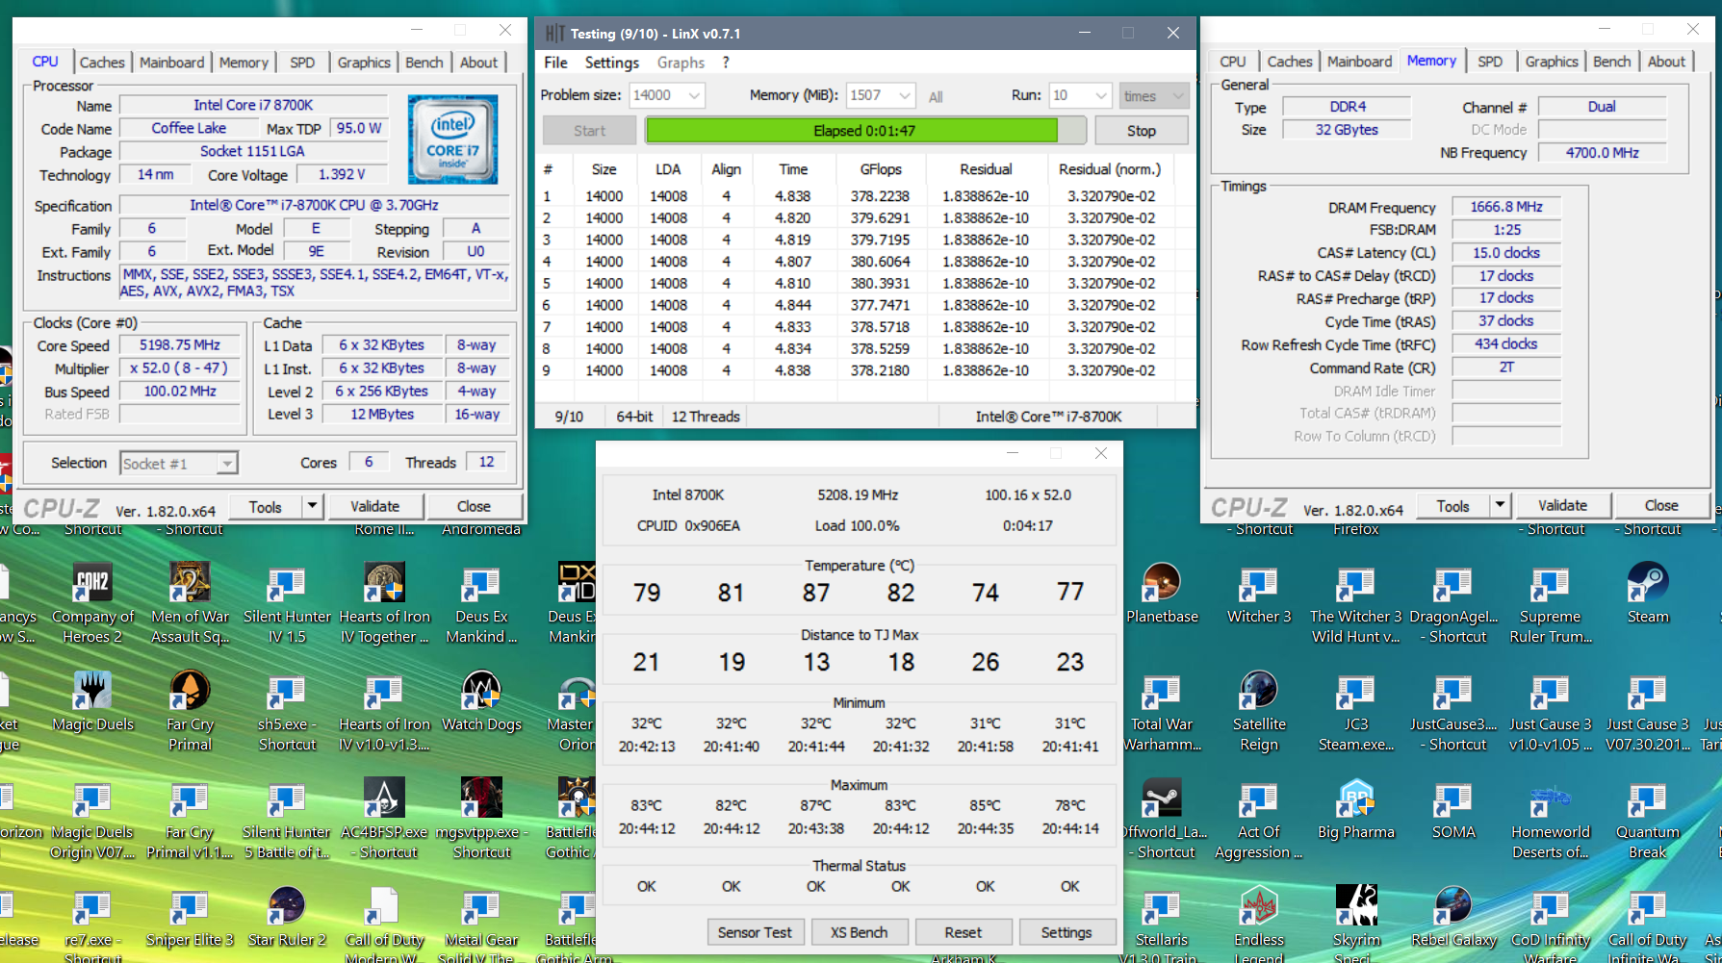Screen dimensions: 1722x963
Task: Open the Tools button in left CPU-Z
Action: [x=266, y=506]
